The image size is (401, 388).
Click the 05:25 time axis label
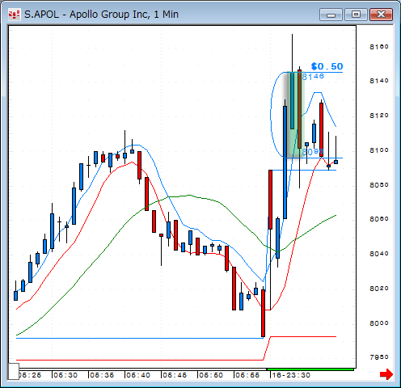tap(30, 375)
